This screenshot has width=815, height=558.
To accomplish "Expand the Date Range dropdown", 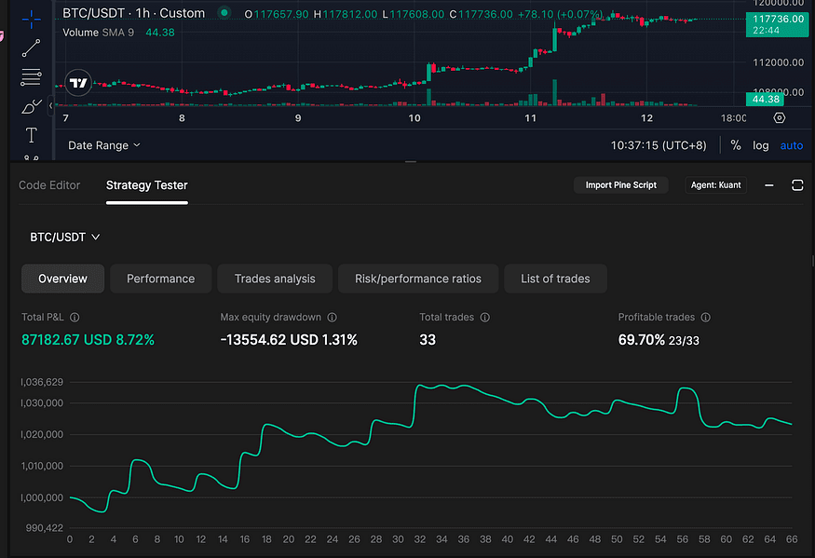I will [x=104, y=145].
